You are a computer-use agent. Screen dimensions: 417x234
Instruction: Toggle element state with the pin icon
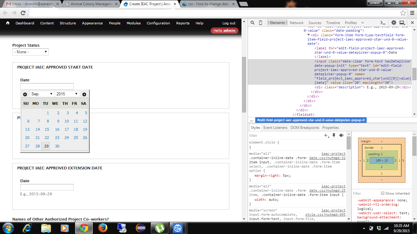334,135
